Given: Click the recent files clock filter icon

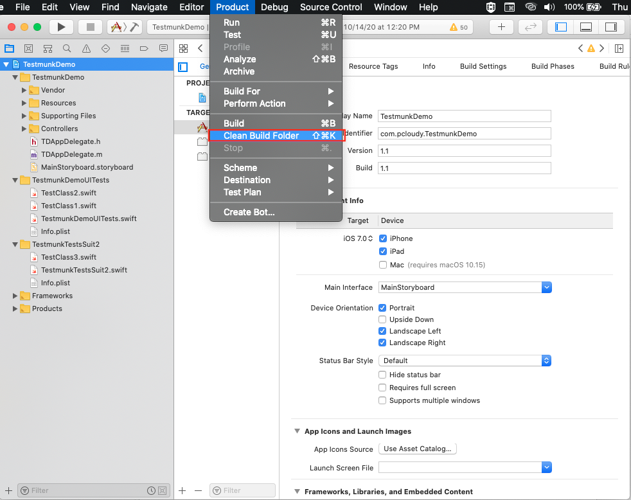Looking at the screenshot, I should (151, 490).
